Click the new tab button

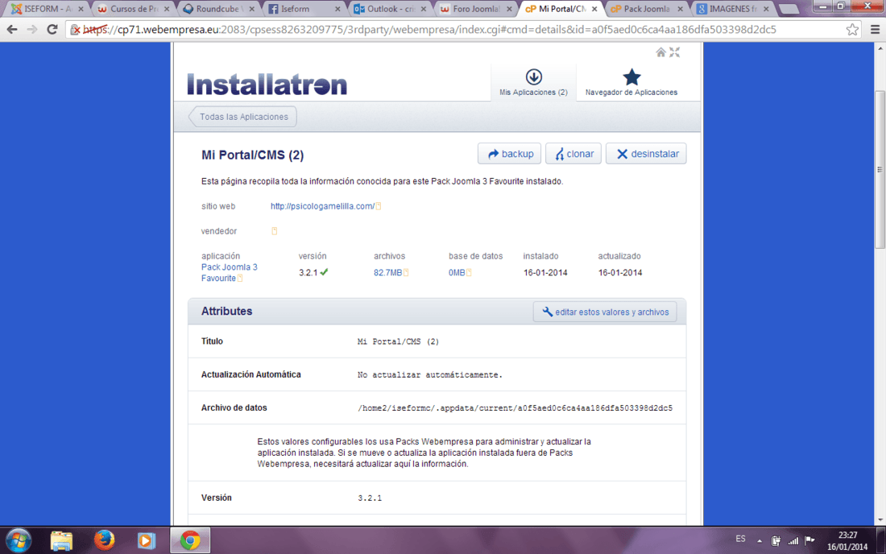point(789,9)
